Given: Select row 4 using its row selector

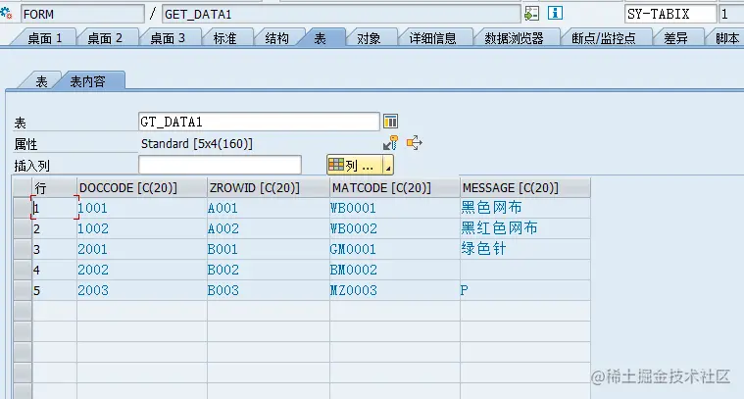Looking at the screenshot, I should (x=22, y=270).
